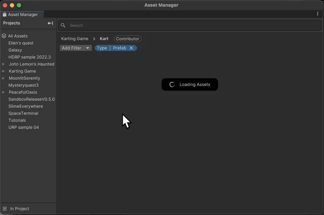Click the In Project icon at bottom left
This screenshot has width=324, height=215.
5,209
